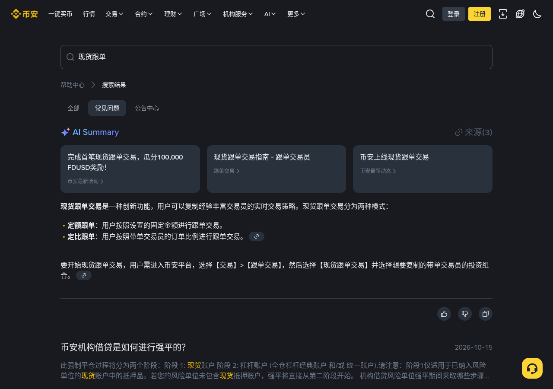Expand the 更多 dropdown menu
This screenshot has height=389, width=553.
click(296, 14)
